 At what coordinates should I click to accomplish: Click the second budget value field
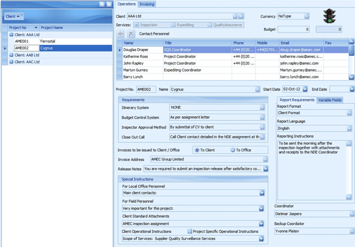[x=329, y=30]
